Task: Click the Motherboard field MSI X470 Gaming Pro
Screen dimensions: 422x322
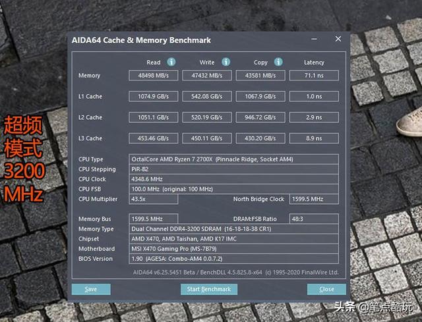Action: 233,249
